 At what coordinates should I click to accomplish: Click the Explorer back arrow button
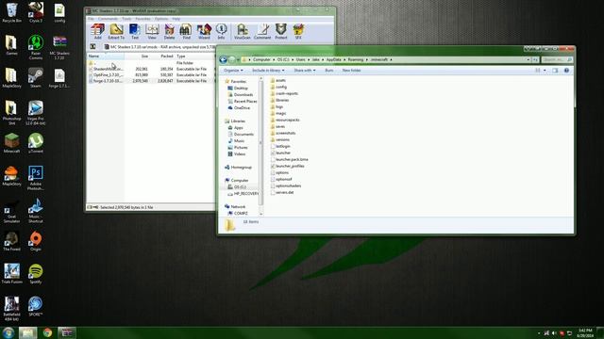tap(223, 59)
